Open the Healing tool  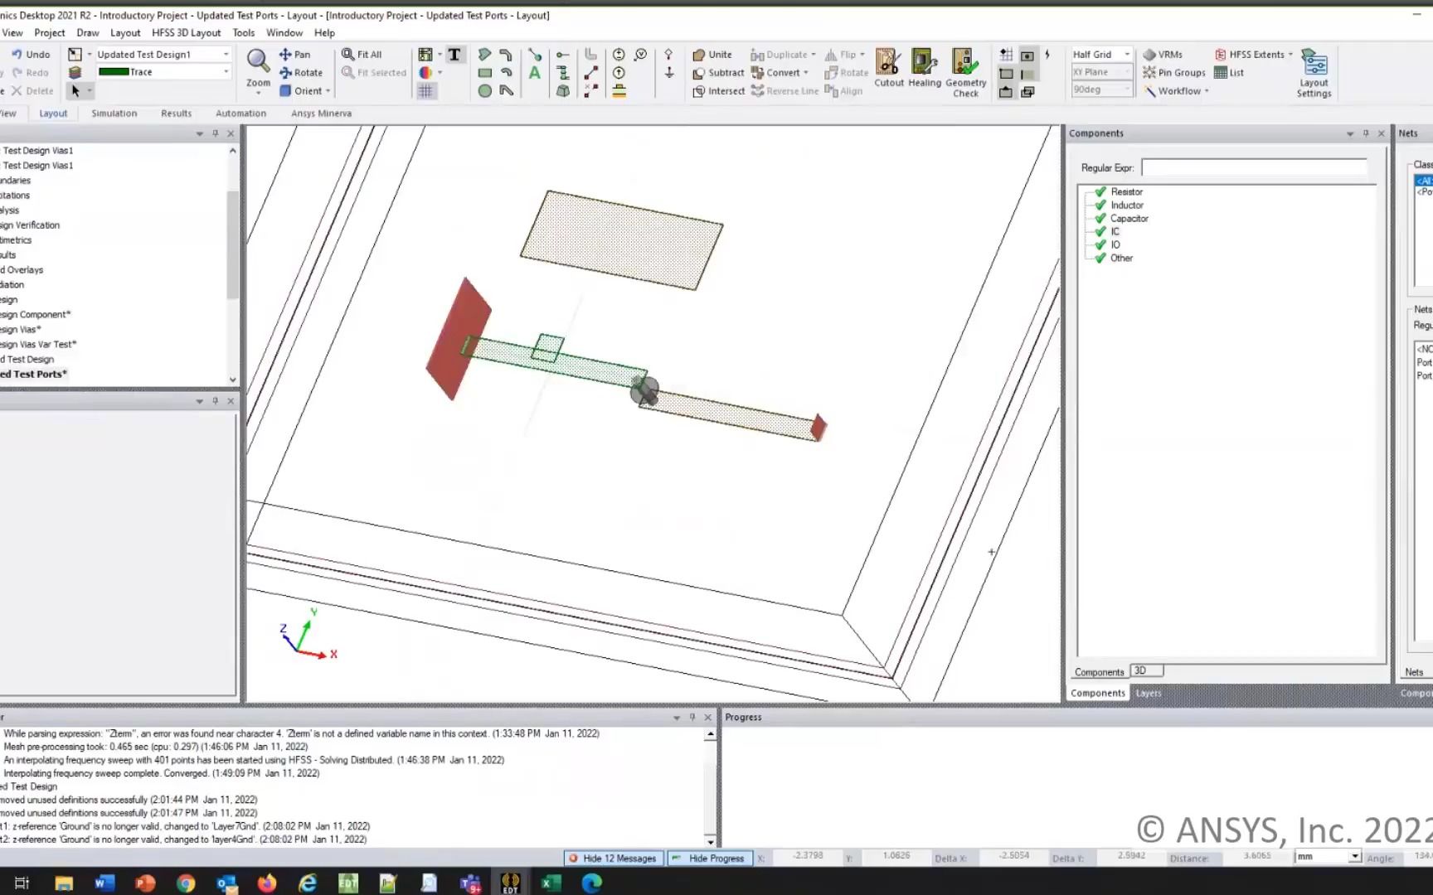point(924,72)
